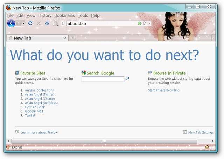Reload the page with the Reload icon
Viewport: 224px width, 159px height.
[30, 23]
